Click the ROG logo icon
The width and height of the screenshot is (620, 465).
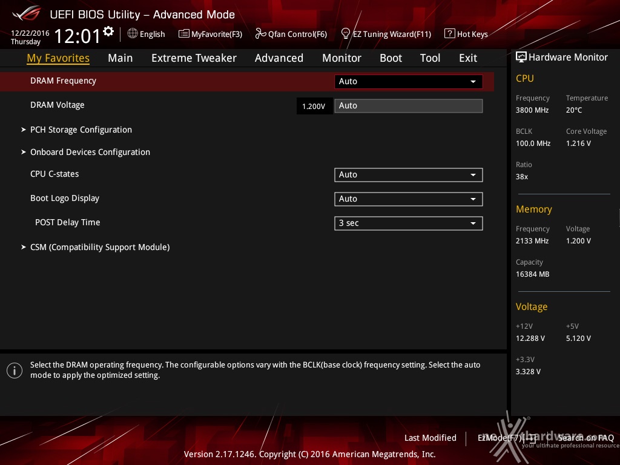pos(26,13)
